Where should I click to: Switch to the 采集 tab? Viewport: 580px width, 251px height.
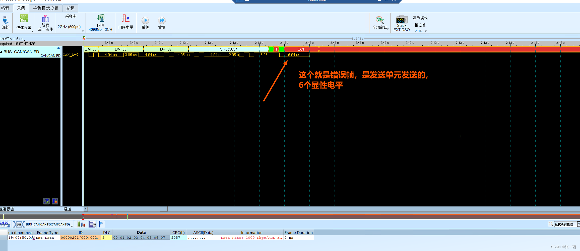tap(21, 8)
